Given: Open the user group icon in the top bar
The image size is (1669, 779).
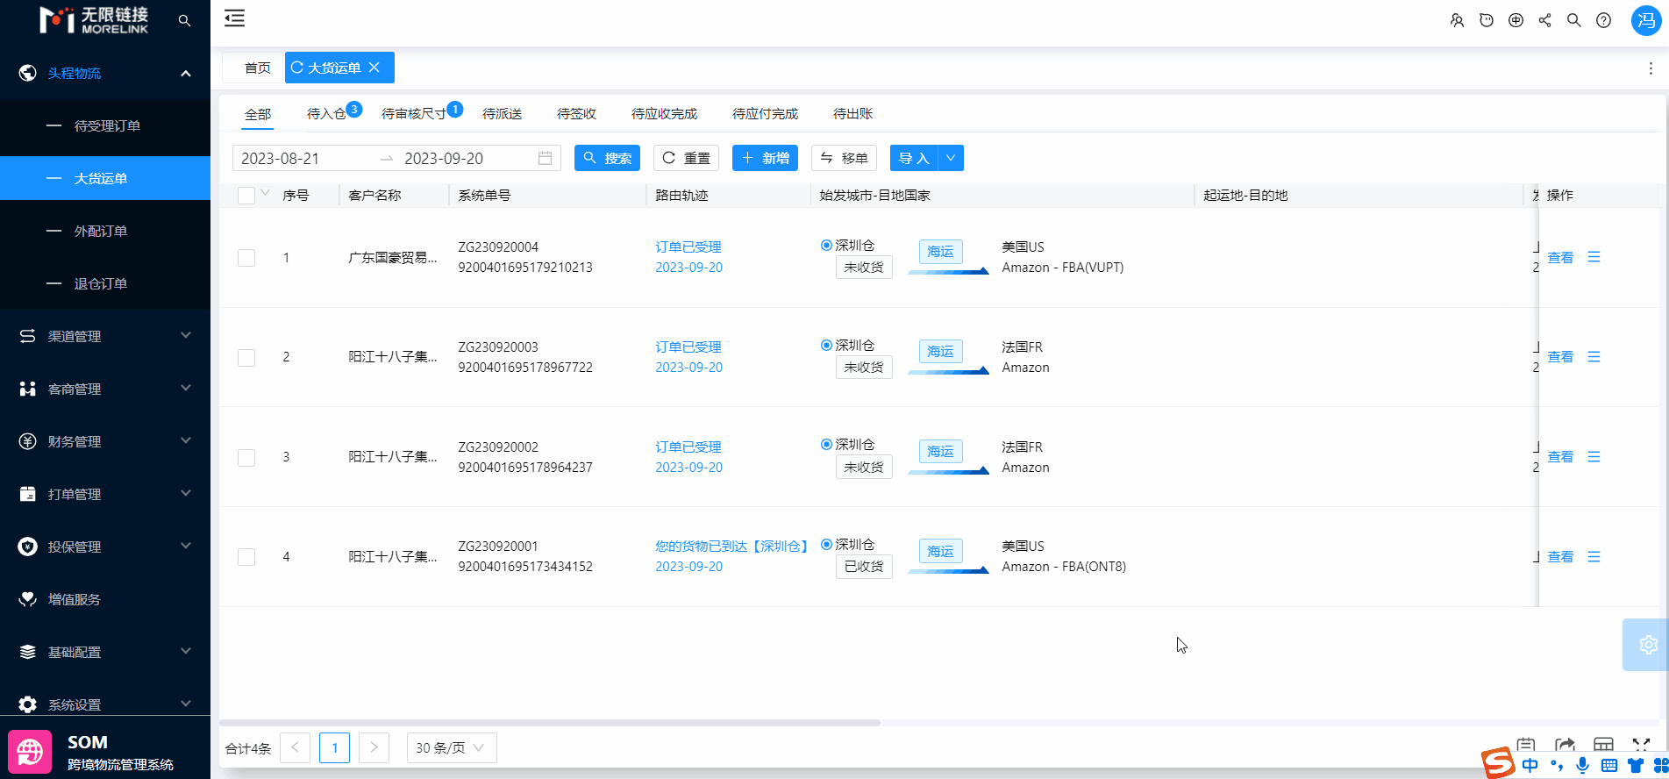Looking at the screenshot, I should coord(1457,20).
